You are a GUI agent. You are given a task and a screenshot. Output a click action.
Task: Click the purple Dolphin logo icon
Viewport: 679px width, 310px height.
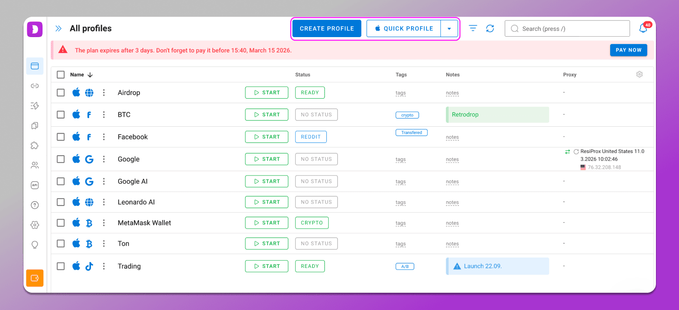coord(34,29)
